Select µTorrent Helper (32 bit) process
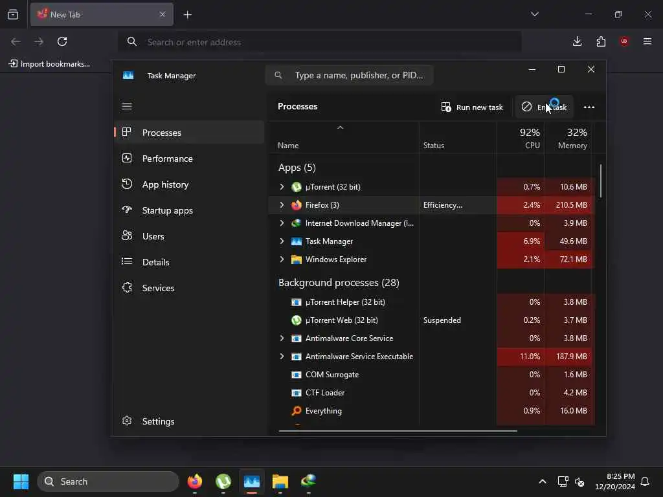 tap(431, 302)
